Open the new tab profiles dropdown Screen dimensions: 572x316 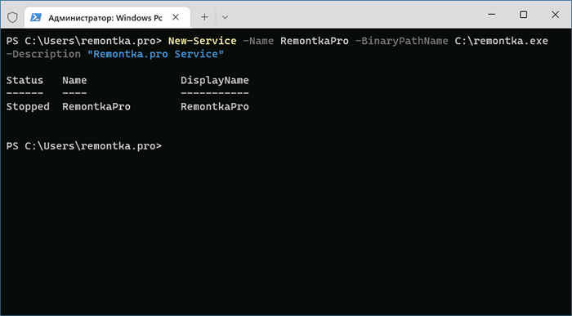pyautogui.click(x=225, y=17)
